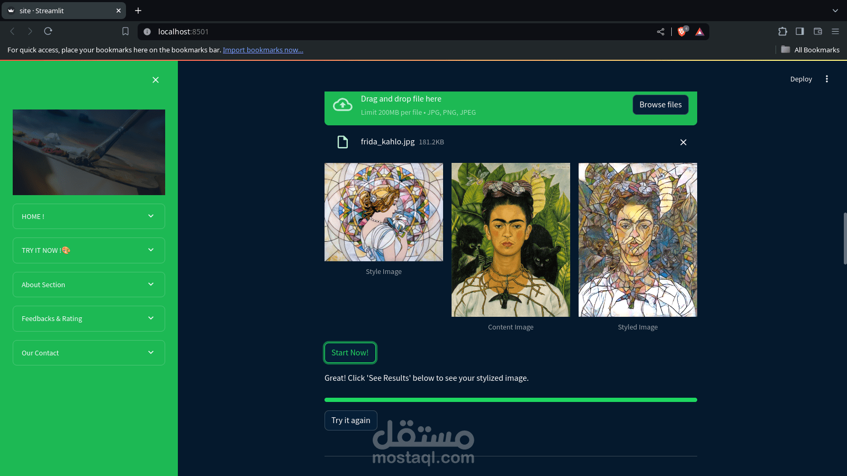
Task: Expand the About Section
Action: point(88,285)
